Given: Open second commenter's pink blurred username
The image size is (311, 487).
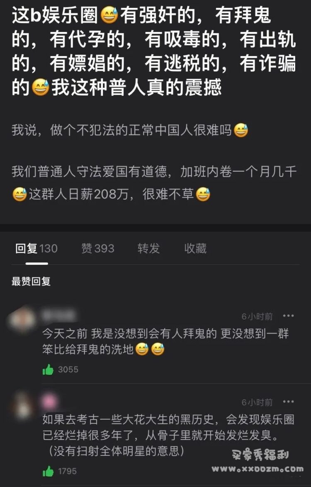Looking at the screenshot, I should 50,401.
